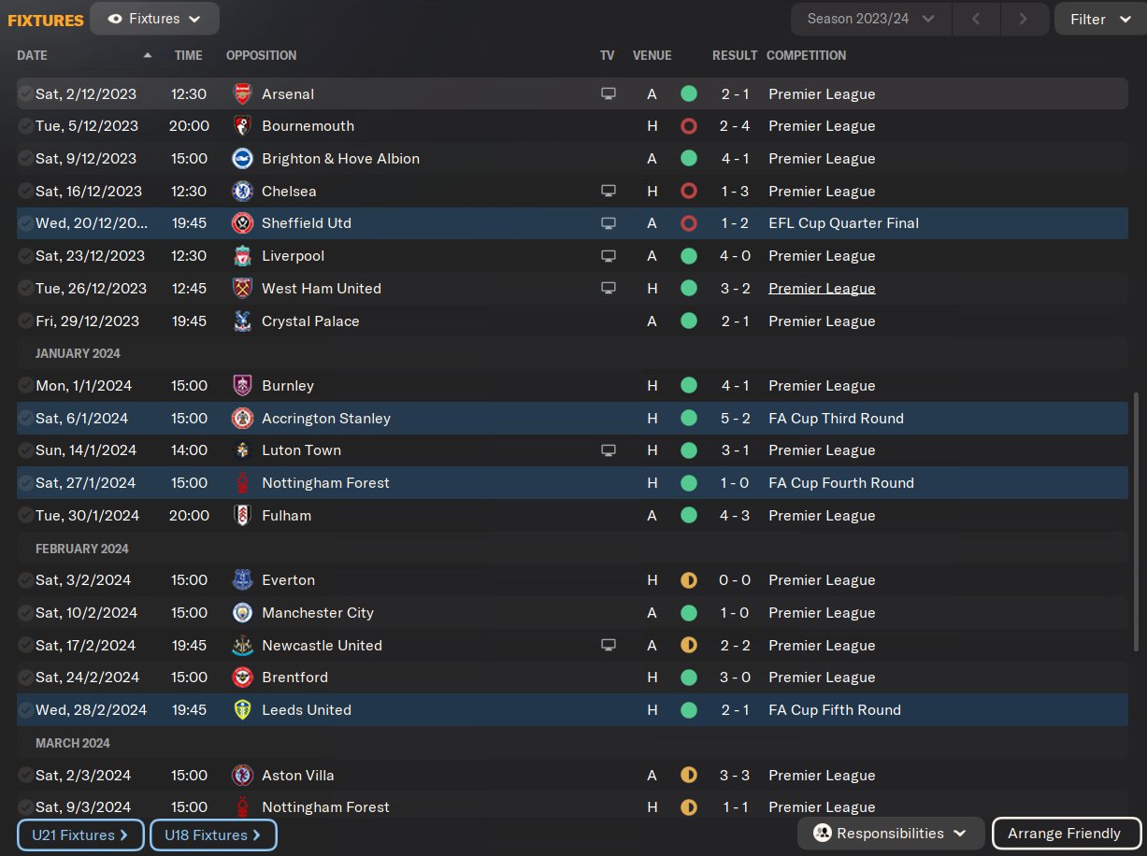This screenshot has width=1147, height=856.
Task: Click the red loss indicator for Bournemouth
Action: click(x=689, y=126)
